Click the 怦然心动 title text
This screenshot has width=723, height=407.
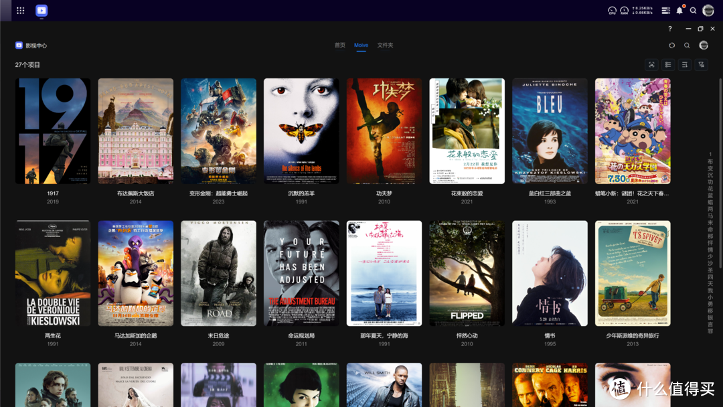(x=467, y=335)
